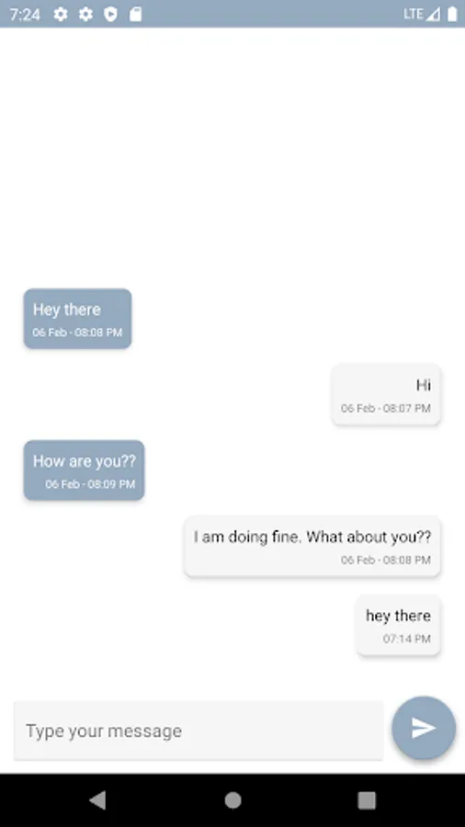Screen dimensions: 465x827
Task: Select the 'How are you??' message bubble
Action: click(84, 470)
